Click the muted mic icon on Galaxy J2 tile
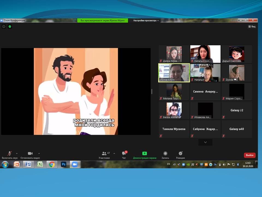 [x=224, y=117]
